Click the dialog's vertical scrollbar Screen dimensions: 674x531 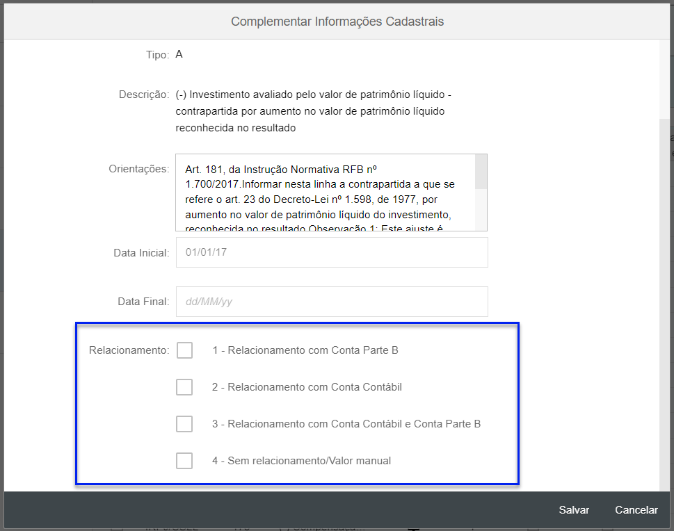(x=664, y=265)
